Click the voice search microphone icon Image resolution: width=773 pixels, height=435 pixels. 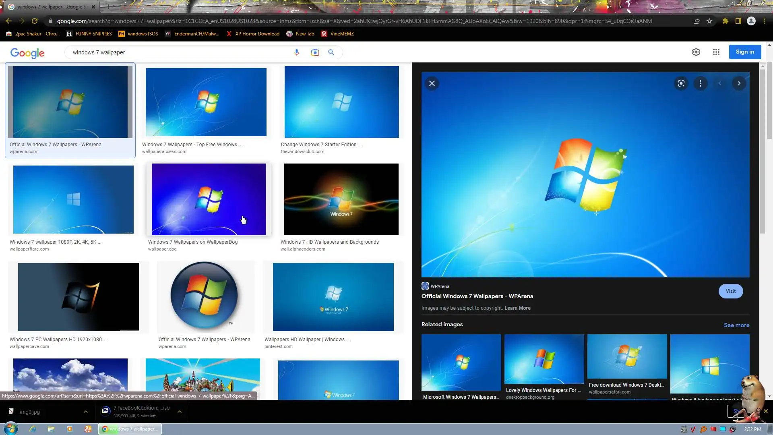297,52
